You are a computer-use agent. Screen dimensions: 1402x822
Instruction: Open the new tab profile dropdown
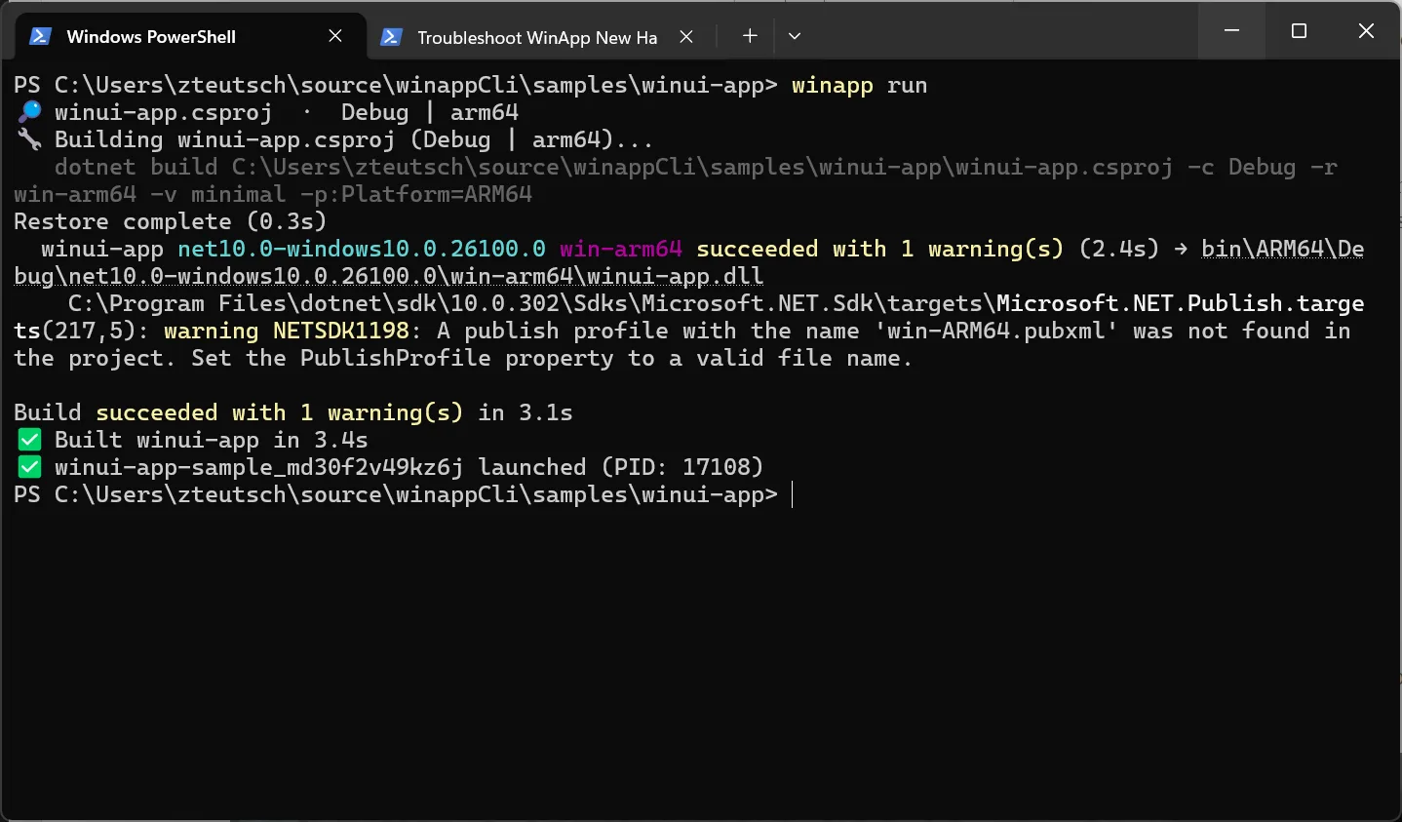pyautogui.click(x=795, y=36)
